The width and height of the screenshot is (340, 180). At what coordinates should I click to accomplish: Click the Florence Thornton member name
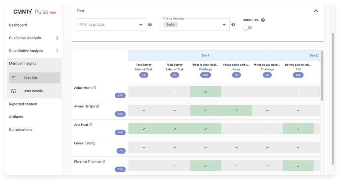click(x=88, y=161)
